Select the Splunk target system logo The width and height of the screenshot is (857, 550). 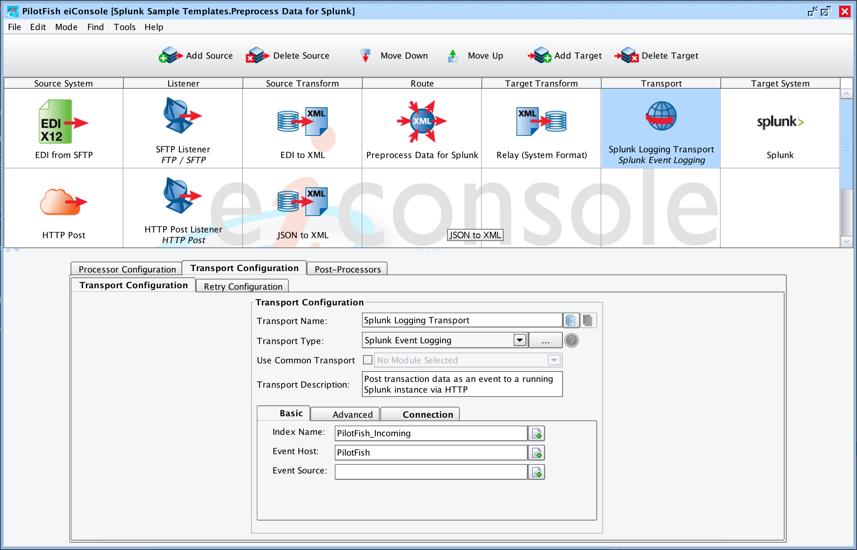pyautogui.click(x=780, y=122)
